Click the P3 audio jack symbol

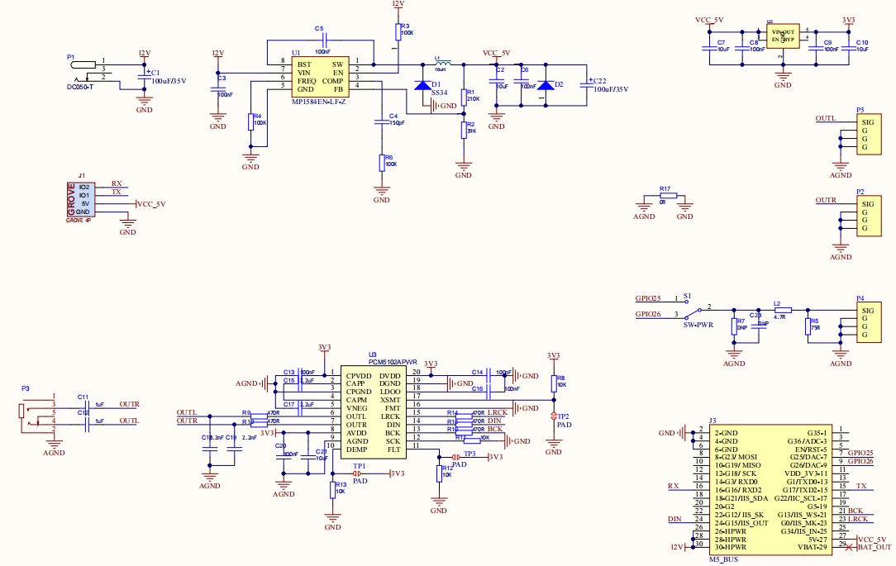(x=24, y=413)
